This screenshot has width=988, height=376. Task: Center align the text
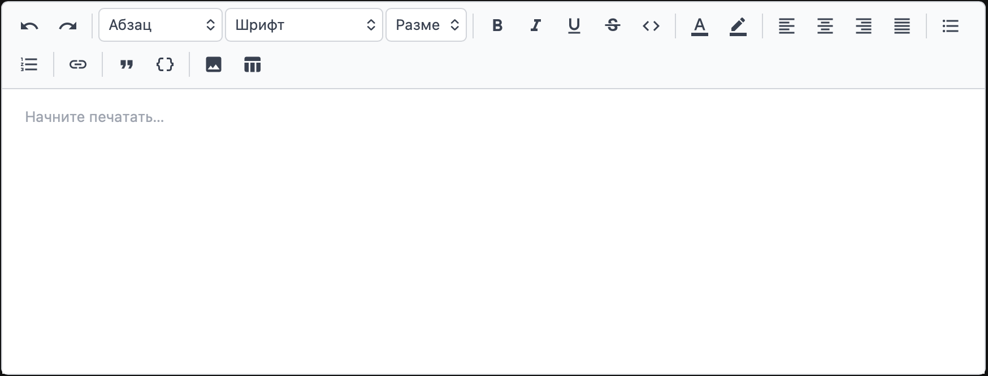825,25
